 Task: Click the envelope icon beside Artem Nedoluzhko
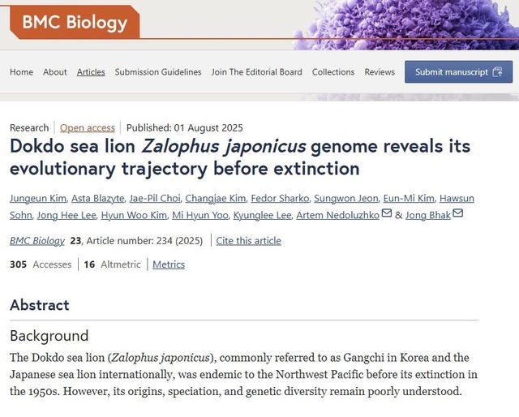coord(387,214)
